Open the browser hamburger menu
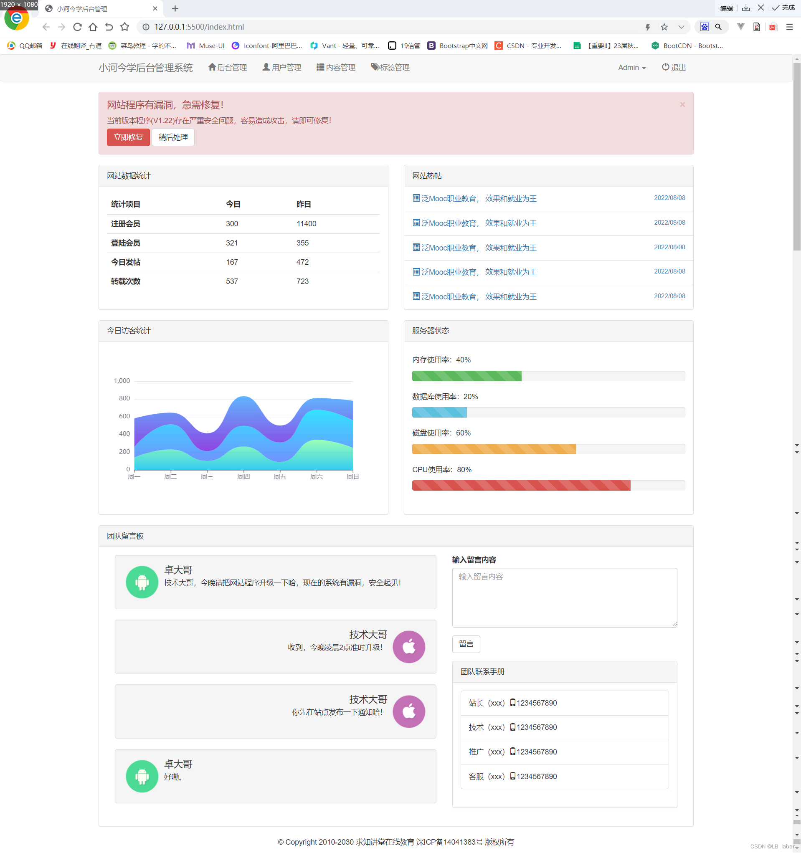Image resolution: width=801 pixels, height=853 pixels. [x=789, y=27]
